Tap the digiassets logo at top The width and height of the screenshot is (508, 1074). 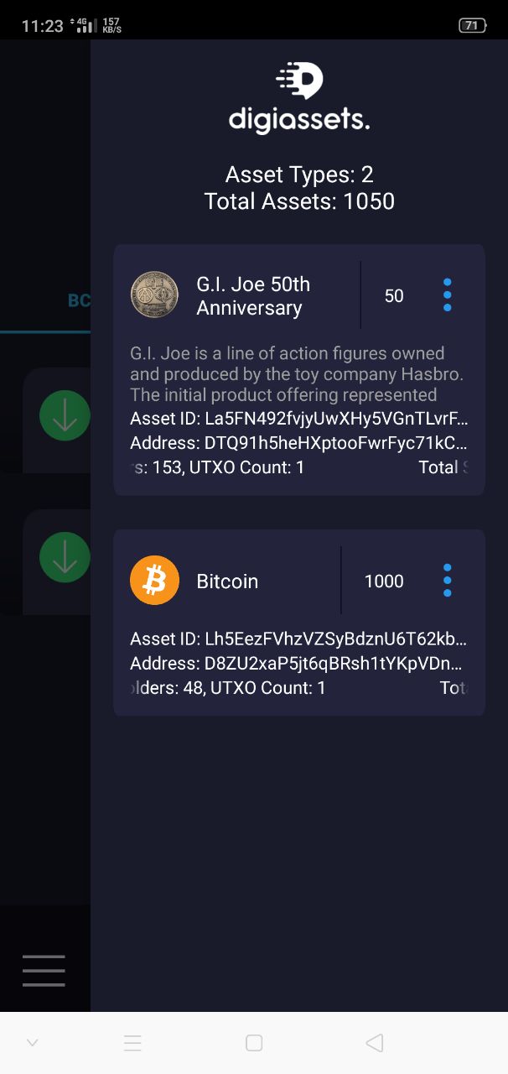pyautogui.click(x=299, y=96)
